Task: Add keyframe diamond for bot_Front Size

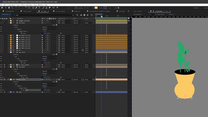Action: coord(3,90)
